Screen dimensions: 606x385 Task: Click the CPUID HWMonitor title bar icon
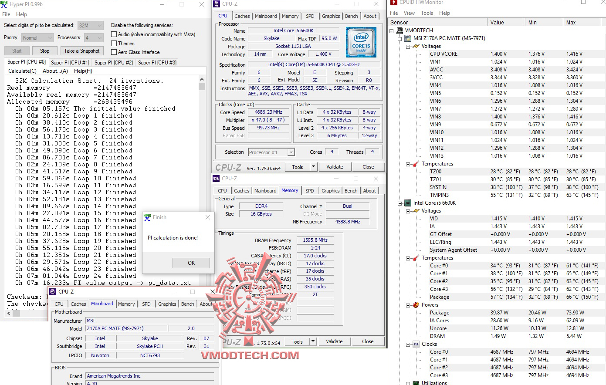tap(394, 2)
